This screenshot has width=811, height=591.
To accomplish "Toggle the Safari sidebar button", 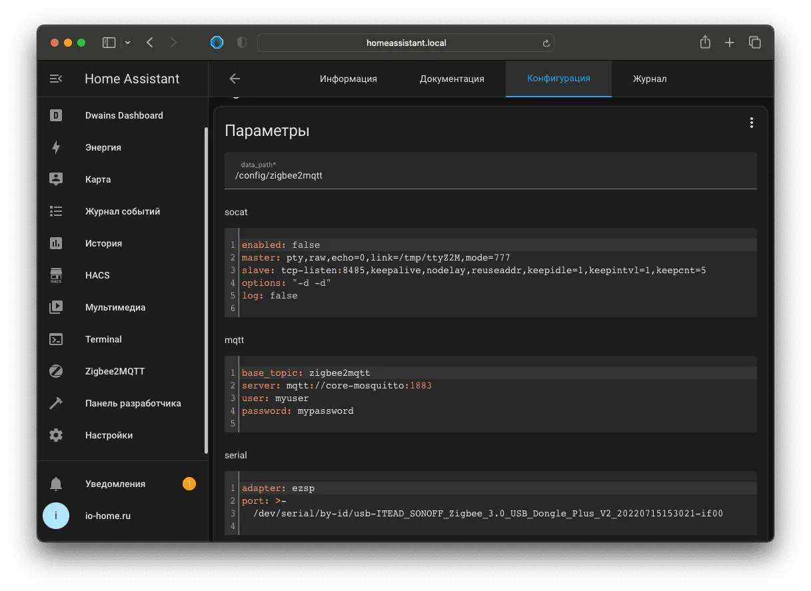I will pos(109,43).
